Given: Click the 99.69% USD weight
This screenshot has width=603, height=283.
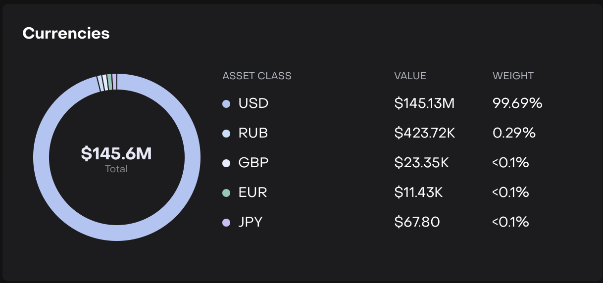Looking at the screenshot, I should click(x=517, y=103).
